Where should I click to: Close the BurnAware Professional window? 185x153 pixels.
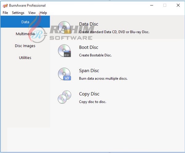(x=178, y=5)
